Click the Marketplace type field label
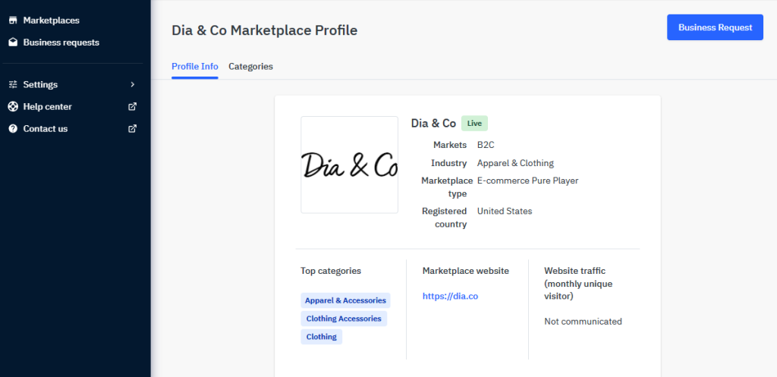 pos(447,187)
